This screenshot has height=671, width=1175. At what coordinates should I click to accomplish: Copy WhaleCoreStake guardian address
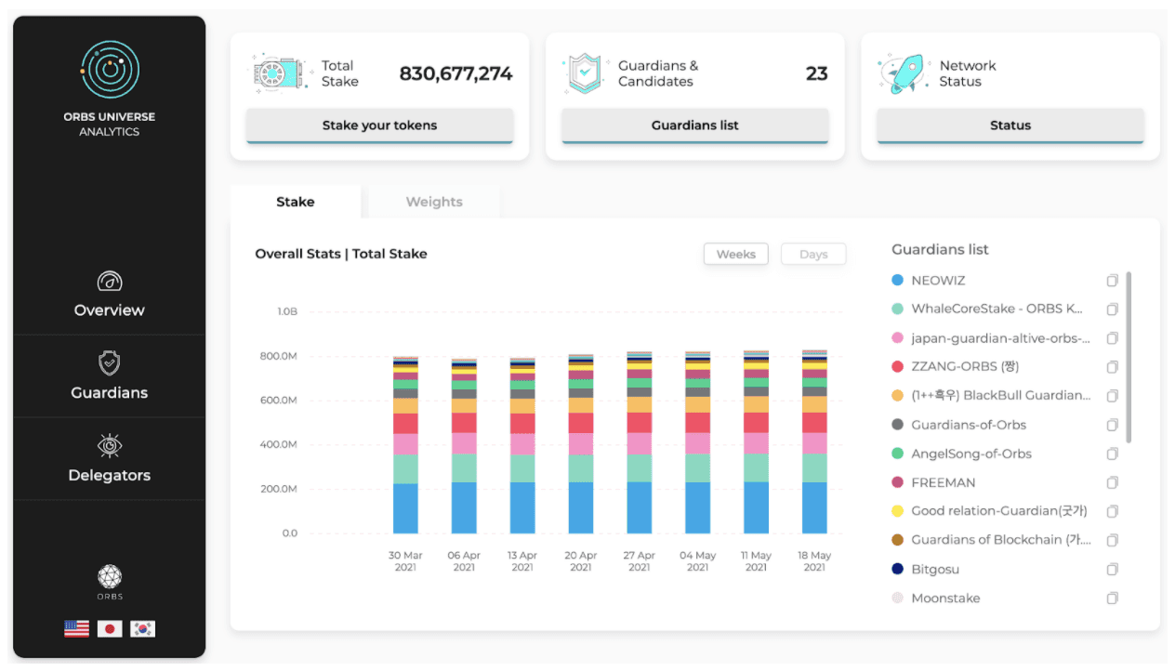click(x=1112, y=309)
